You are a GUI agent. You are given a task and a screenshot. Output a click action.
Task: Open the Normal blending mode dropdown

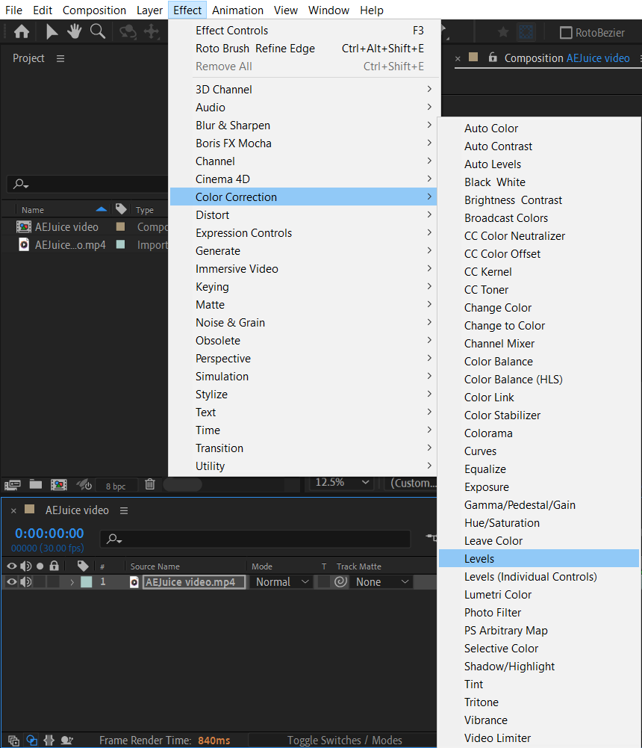[x=282, y=582]
